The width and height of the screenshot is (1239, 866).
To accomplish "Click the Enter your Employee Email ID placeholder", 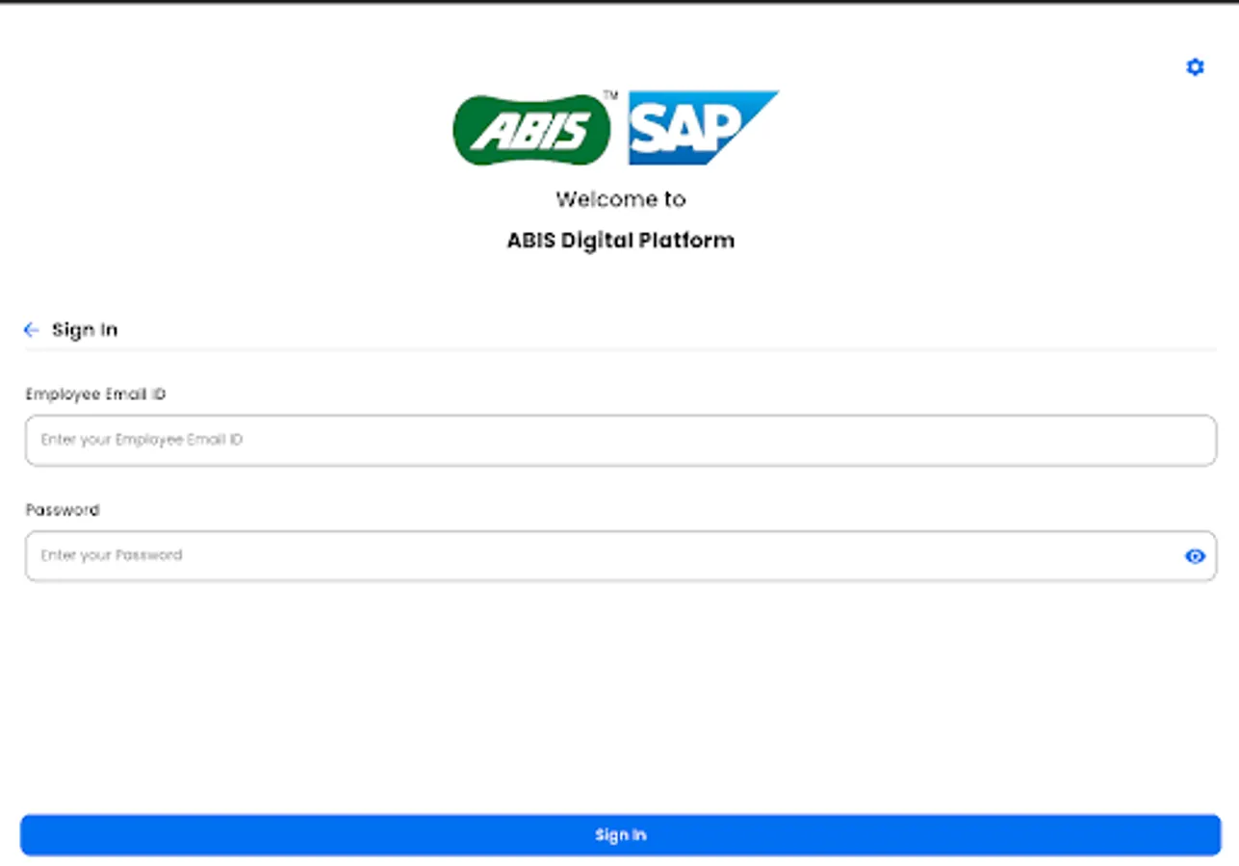I will [142, 440].
